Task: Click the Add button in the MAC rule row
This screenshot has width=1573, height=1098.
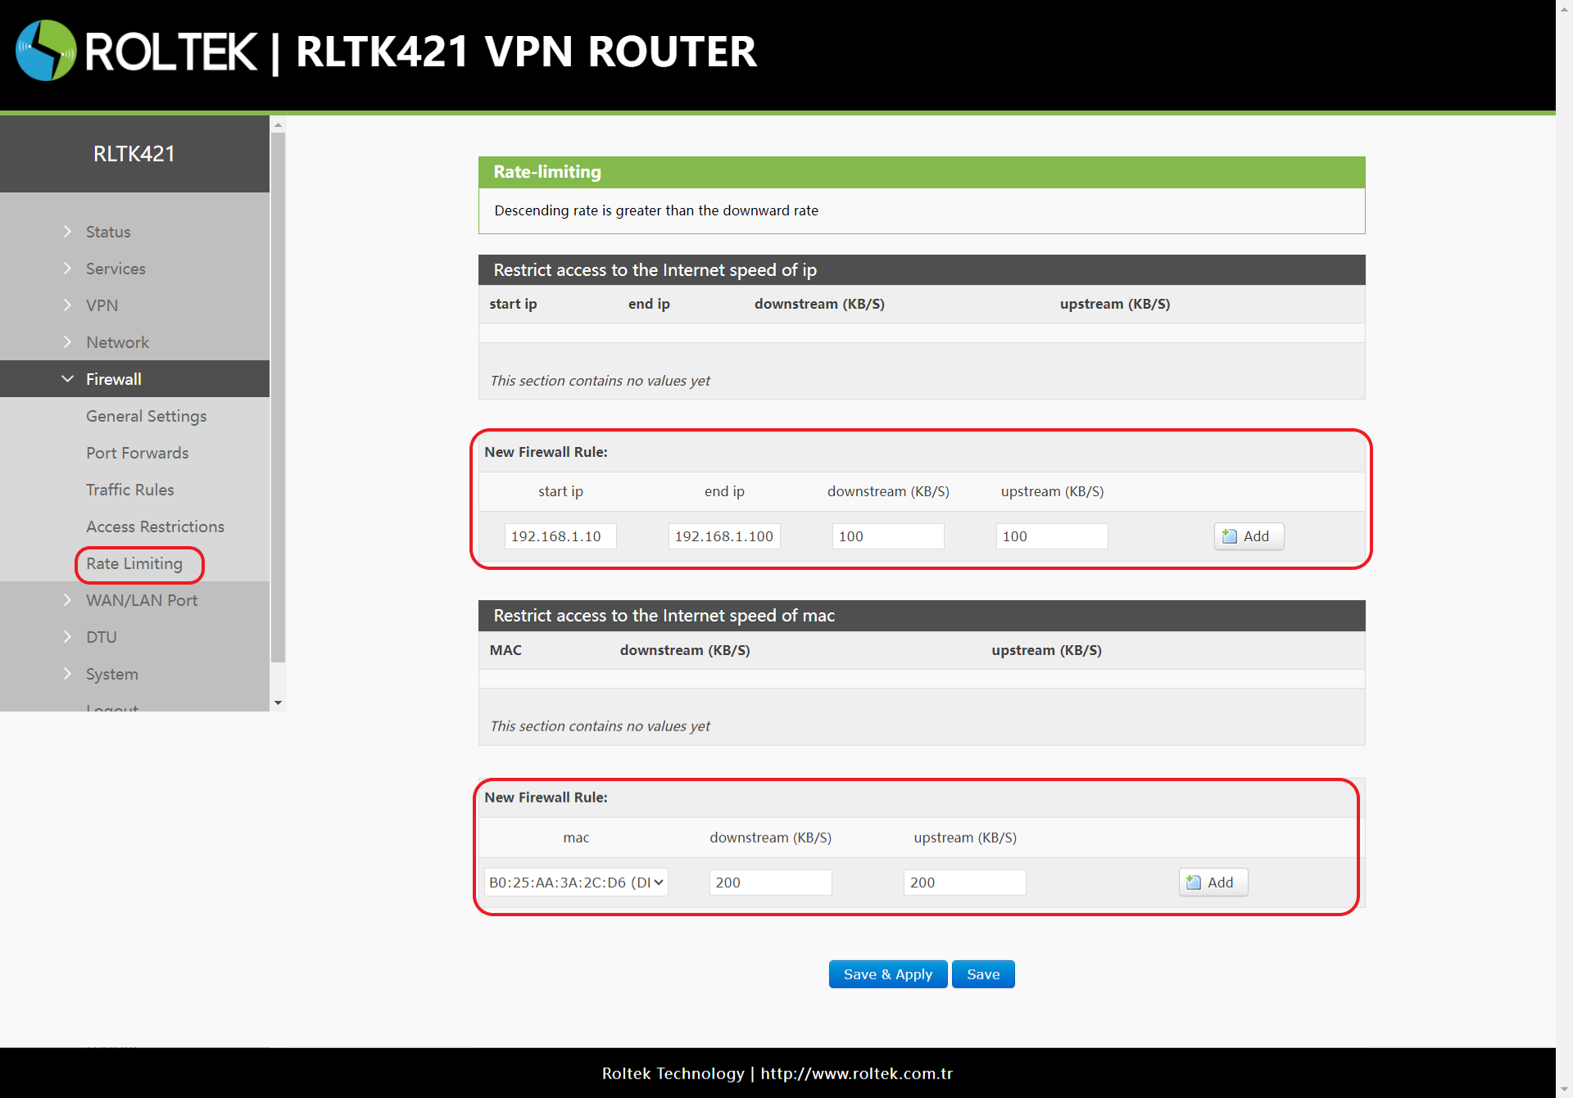Action: click(x=1213, y=883)
